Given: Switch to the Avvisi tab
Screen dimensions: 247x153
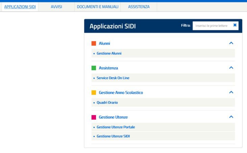Looking at the screenshot, I should coord(56,7).
